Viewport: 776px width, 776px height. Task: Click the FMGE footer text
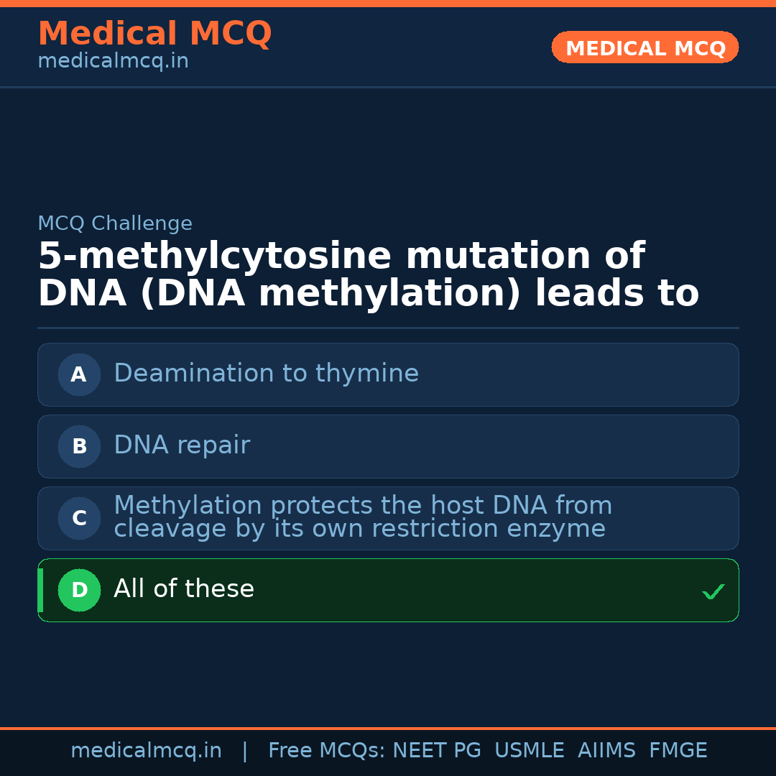678,751
